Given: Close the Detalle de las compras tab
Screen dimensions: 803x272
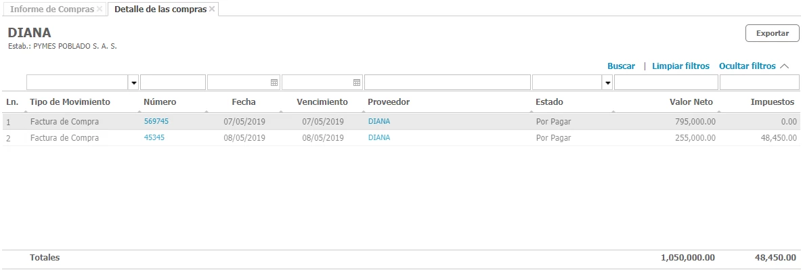Looking at the screenshot, I should [212, 9].
